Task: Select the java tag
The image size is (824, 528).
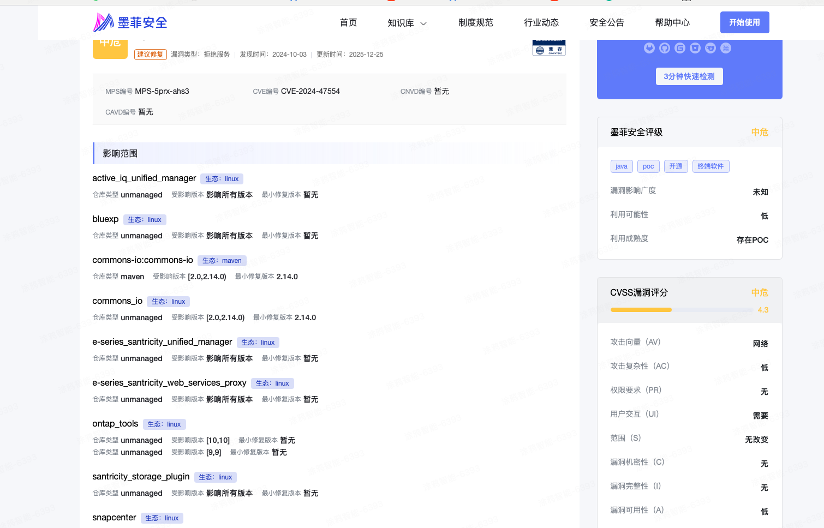Action: point(622,166)
